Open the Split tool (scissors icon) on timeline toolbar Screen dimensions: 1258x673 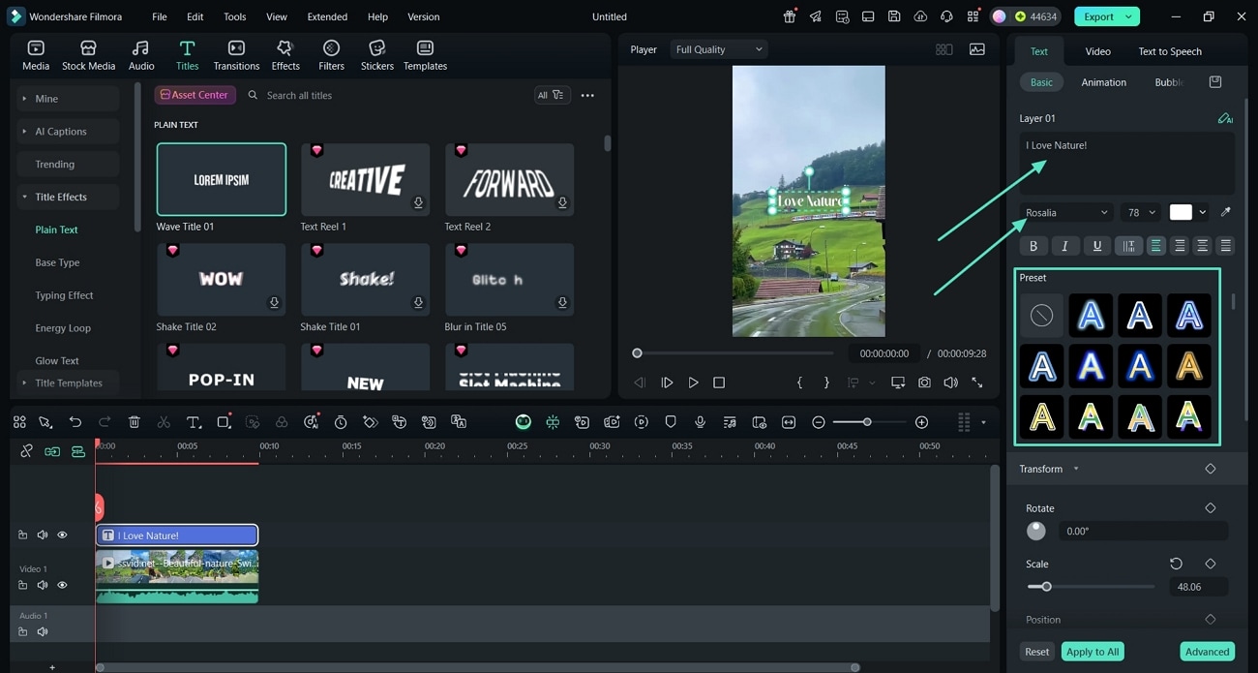pos(162,421)
